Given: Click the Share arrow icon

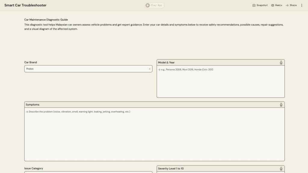Looking at the screenshot, I should (x=287, y=5).
